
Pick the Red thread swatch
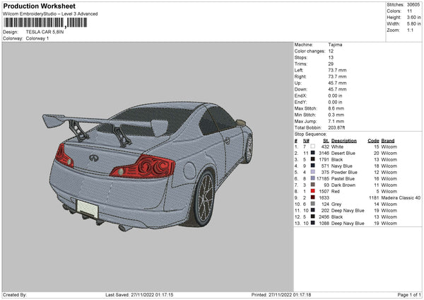coord(312,191)
